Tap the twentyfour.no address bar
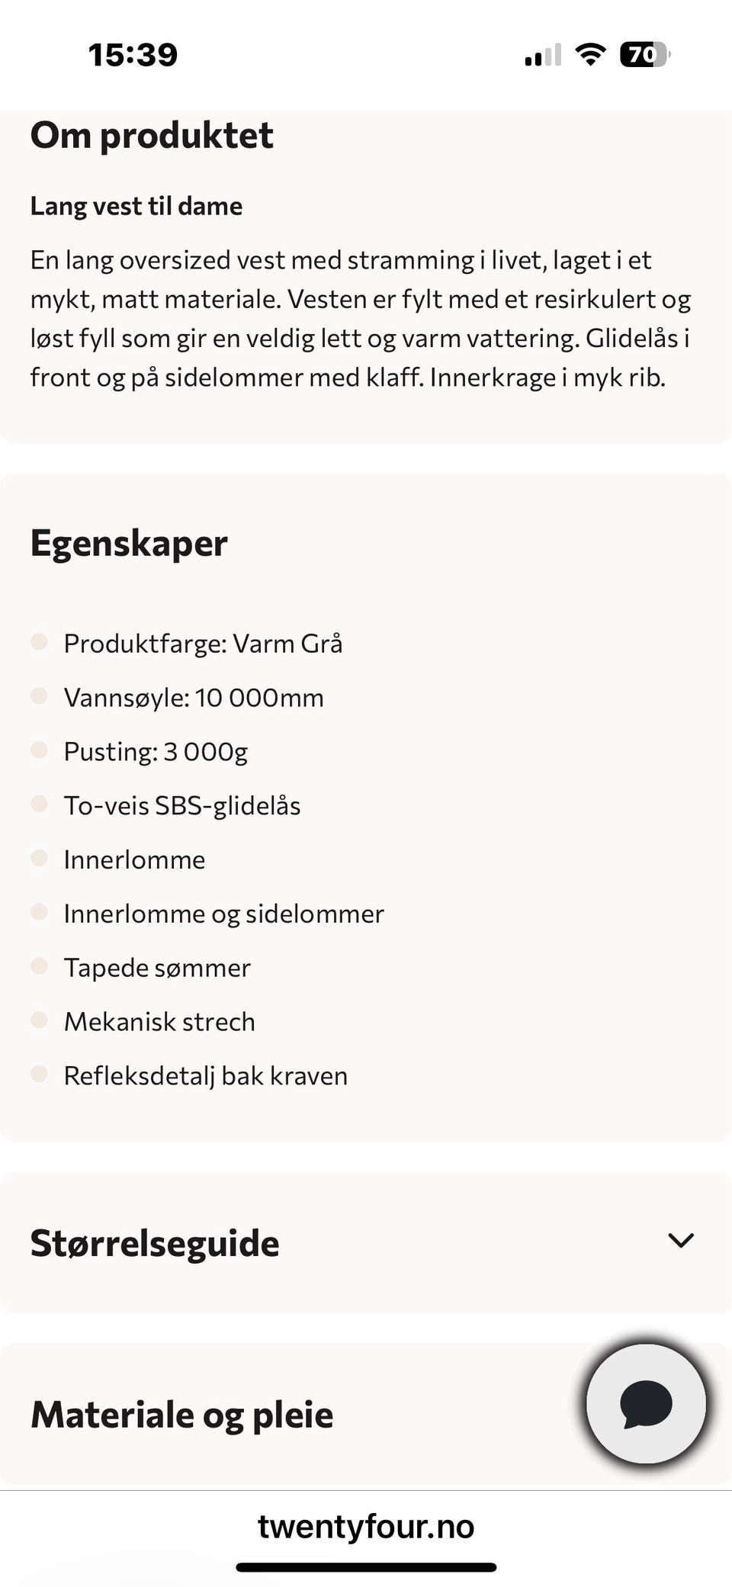The height and width of the screenshot is (1587, 732). tap(366, 1527)
